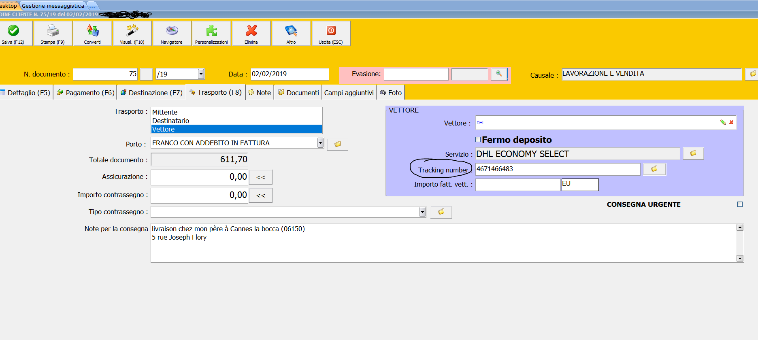Viewport: 758px width, 340px height.
Task: Open Porto lookup folder button
Action: click(338, 144)
